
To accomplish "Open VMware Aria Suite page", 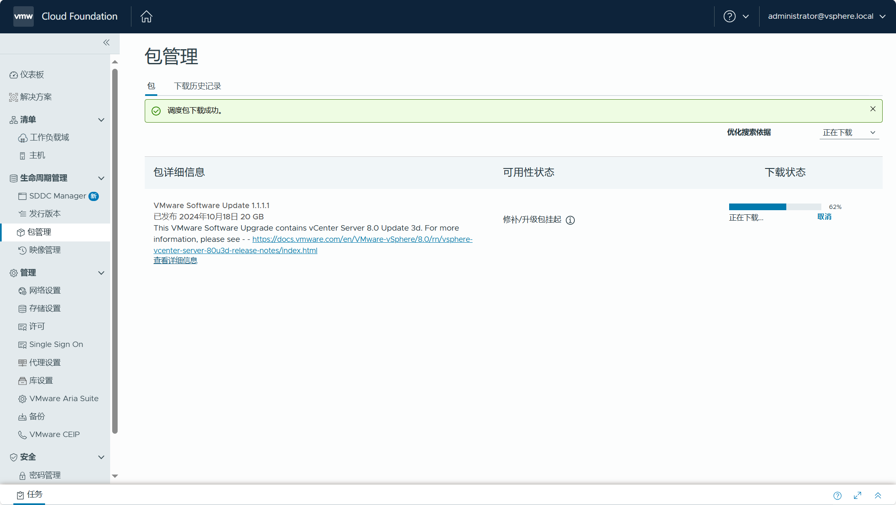I will tap(58, 399).
